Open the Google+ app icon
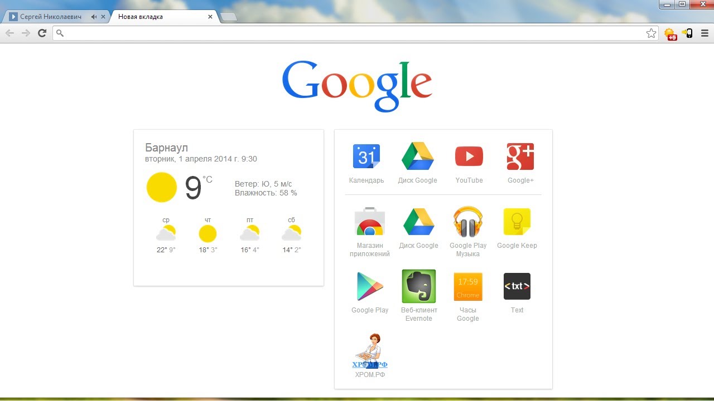 [x=520, y=157]
